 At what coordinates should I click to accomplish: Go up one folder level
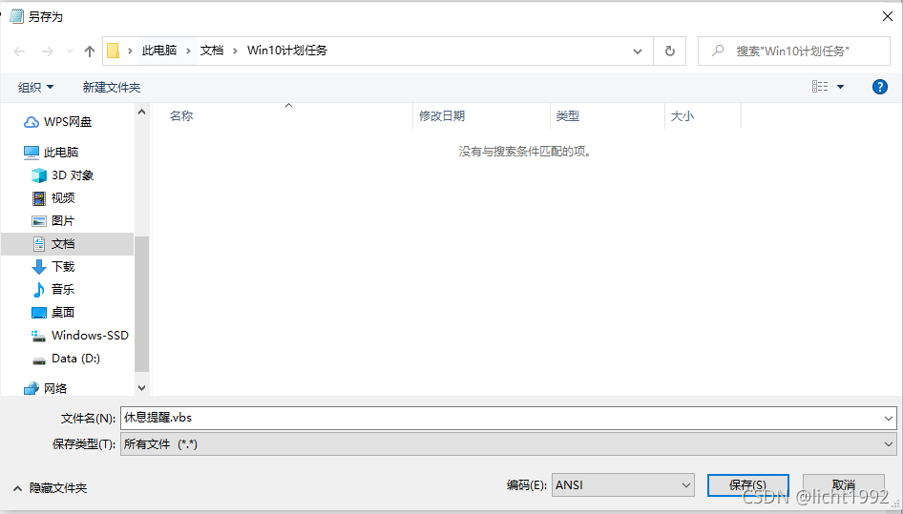pos(90,51)
